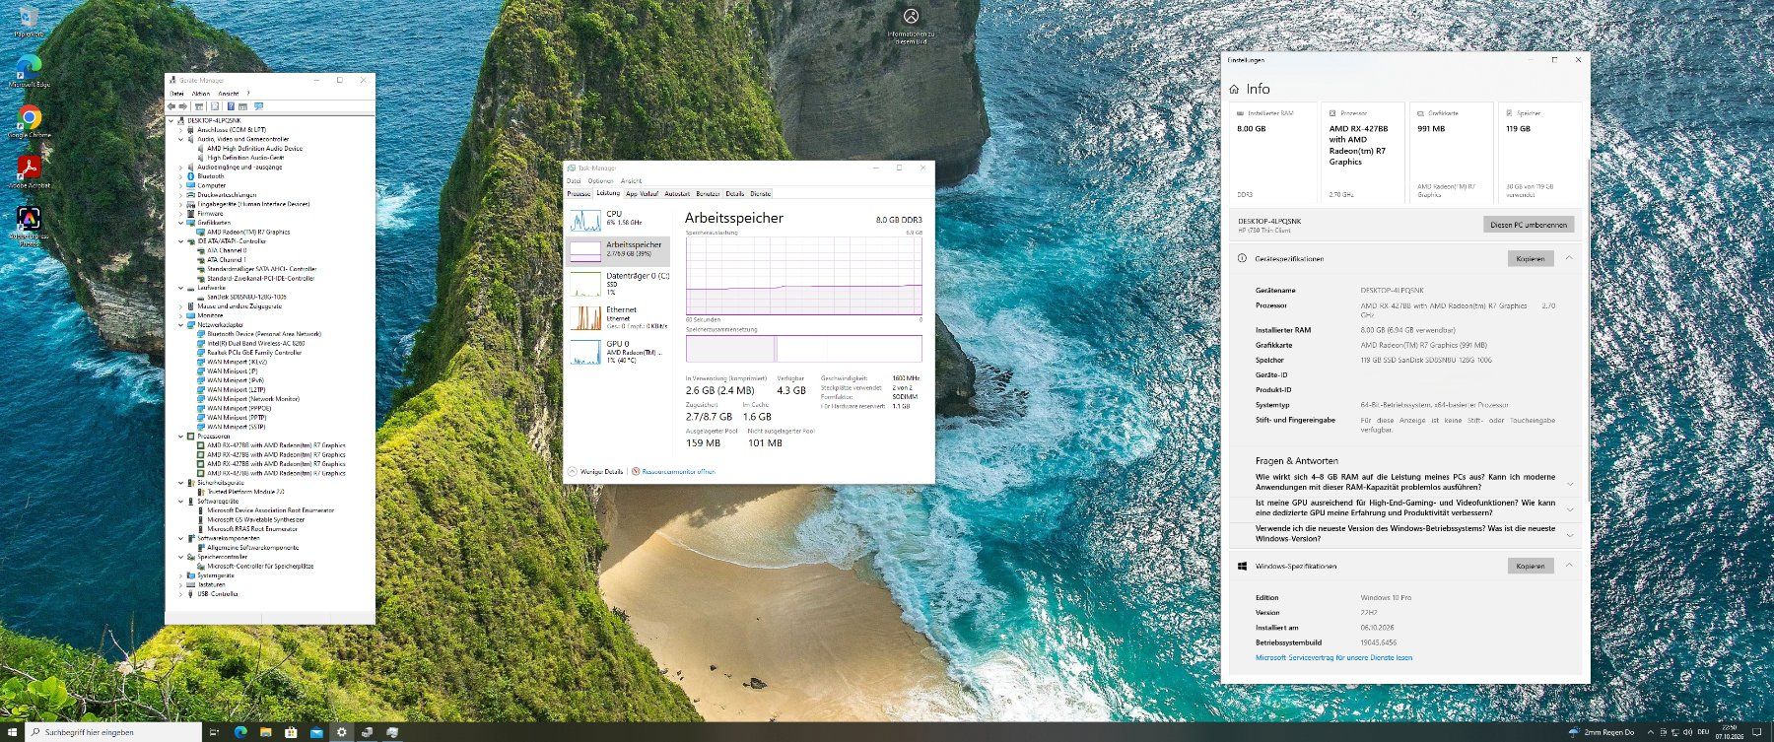Click the blue help icon in Geräte-Manager toolbar
Screen dimensions: 1774x742
click(231, 105)
